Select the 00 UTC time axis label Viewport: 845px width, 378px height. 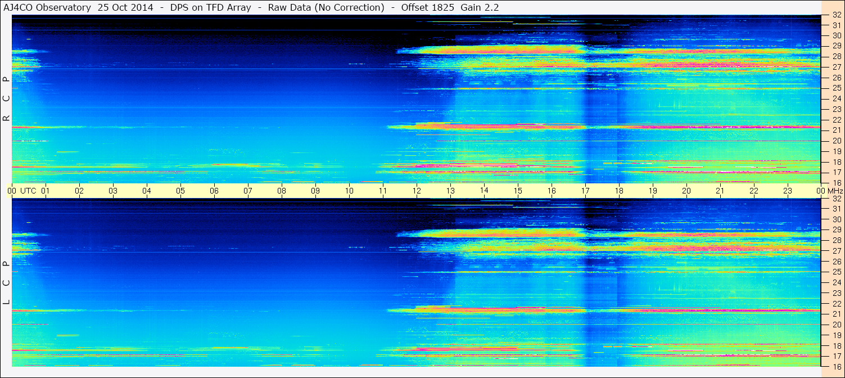pos(22,191)
